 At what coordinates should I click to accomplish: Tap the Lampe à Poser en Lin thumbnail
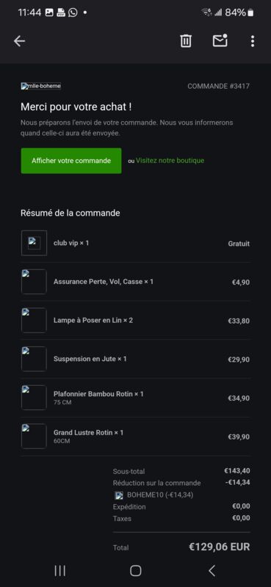(x=34, y=320)
